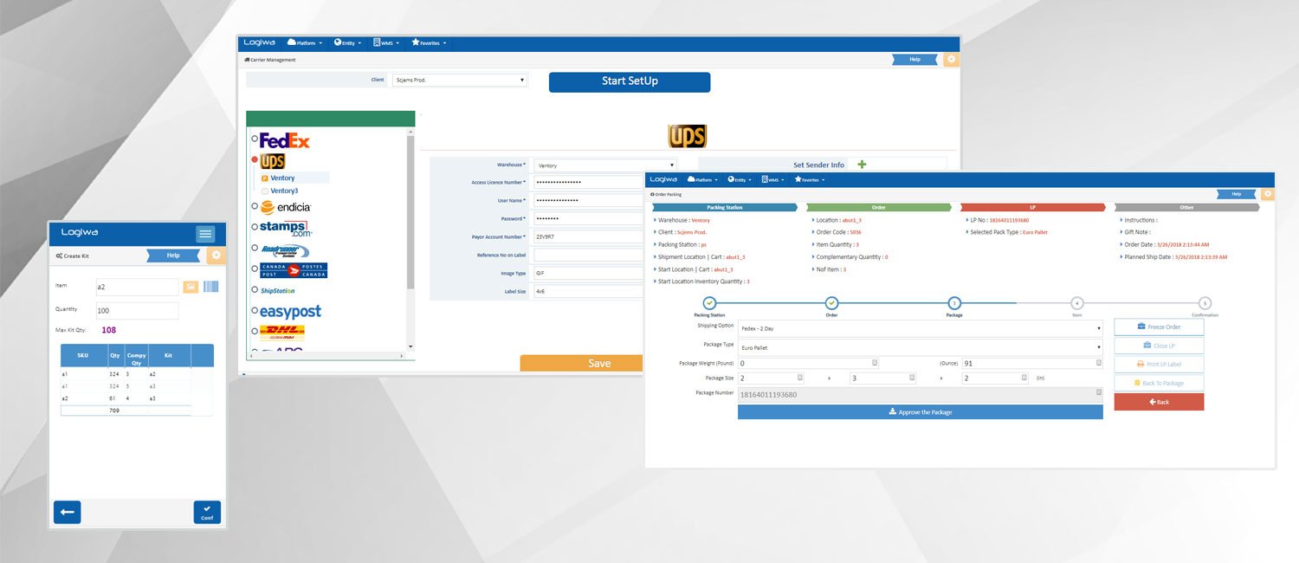Click the gear icon in Carrier Management window
Viewport: 1299px width, 563px height.
pyautogui.click(x=951, y=60)
